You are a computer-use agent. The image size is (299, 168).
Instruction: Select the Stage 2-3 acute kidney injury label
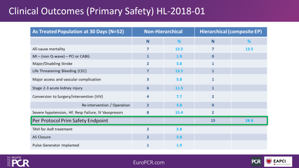pos(57,88)
